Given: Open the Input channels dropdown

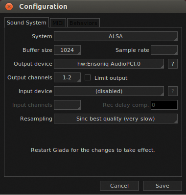Looking at the screenshot, I should [x=67, y=105].
